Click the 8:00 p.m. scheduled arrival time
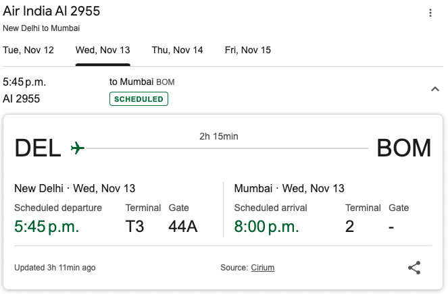 [x=266, y=227]
